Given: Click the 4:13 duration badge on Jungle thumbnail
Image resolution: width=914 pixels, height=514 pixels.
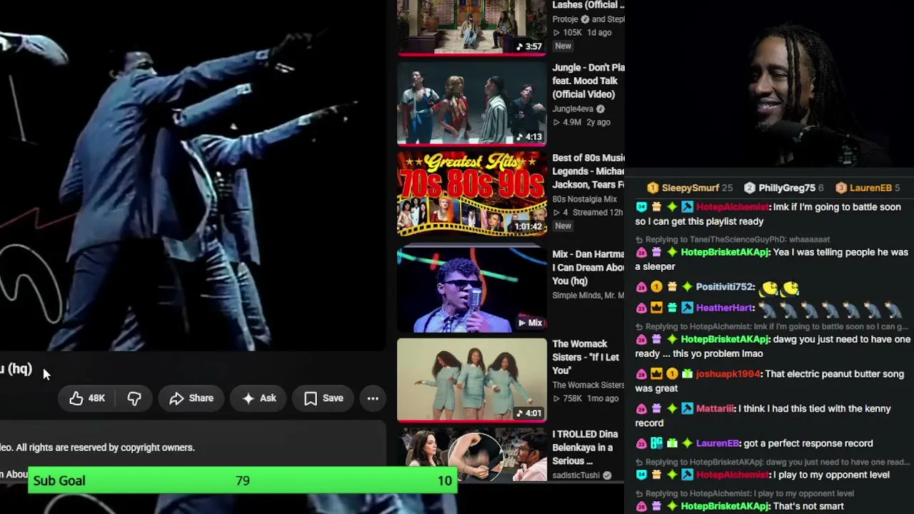Looking at the screenshot, I should click(x=529, y=136).
